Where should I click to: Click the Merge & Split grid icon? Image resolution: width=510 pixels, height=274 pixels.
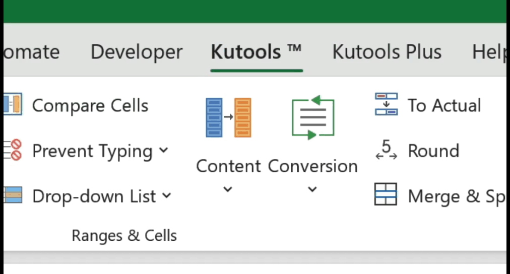[386, 194]
